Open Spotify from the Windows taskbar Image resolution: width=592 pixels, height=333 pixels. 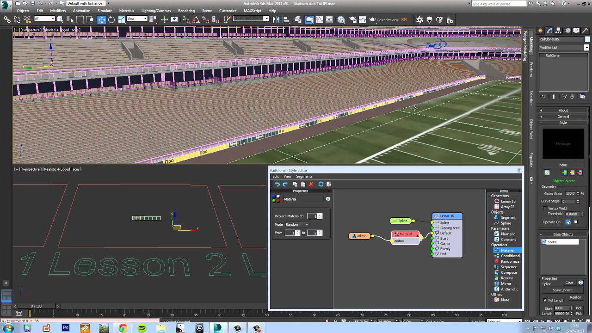coord(142,328)
